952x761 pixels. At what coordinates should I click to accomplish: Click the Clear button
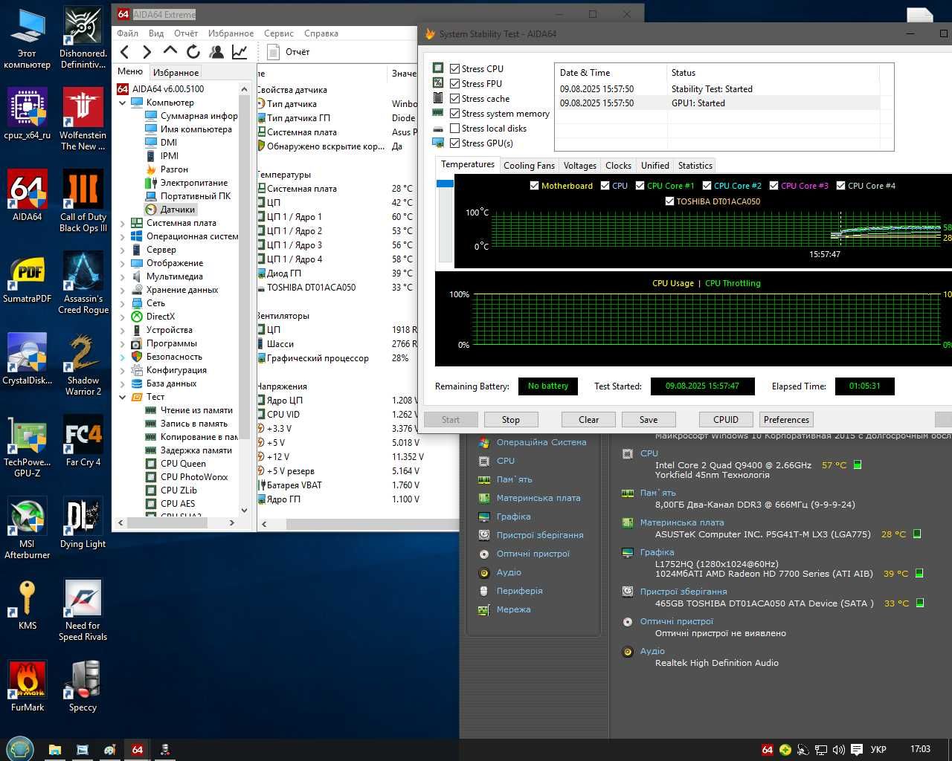589,420
